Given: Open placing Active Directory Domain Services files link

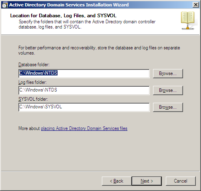Looking at the screenshot, I should [84, 128].
